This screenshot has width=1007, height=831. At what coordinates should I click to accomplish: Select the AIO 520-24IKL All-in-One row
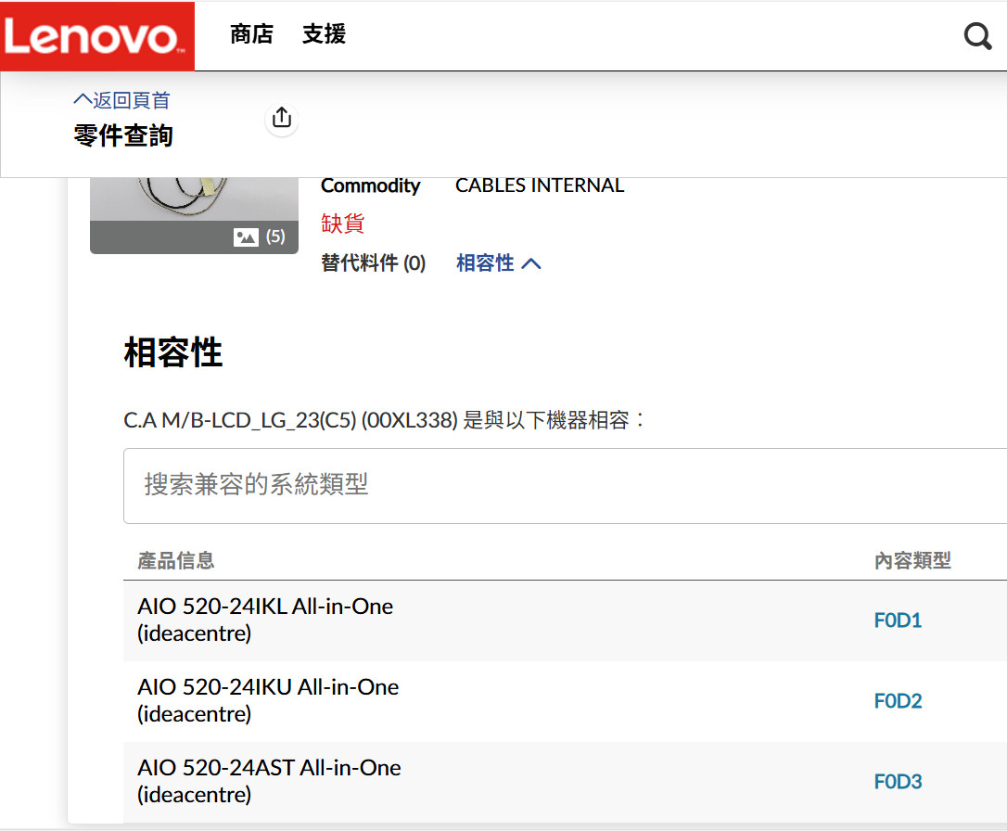pos(265,620)
